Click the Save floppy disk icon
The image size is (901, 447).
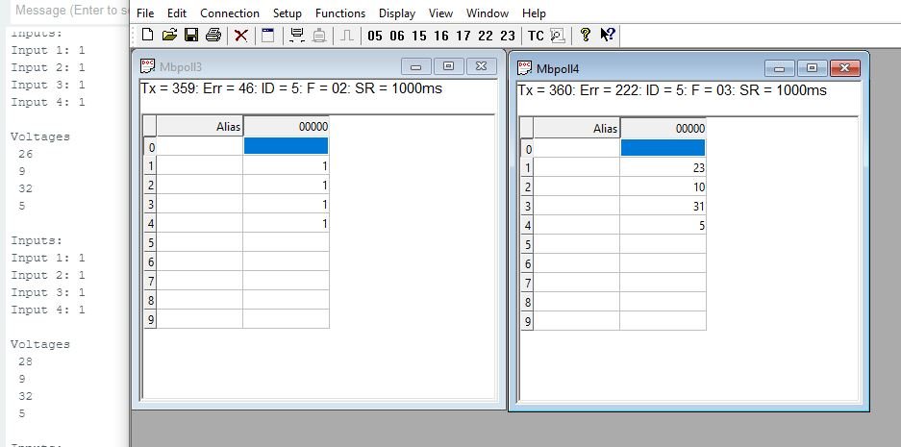[190, 36]
